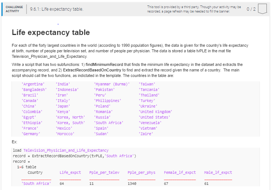Click country 'Vietnam' in the list
272x190 pixels.
(x=148, y=128)
